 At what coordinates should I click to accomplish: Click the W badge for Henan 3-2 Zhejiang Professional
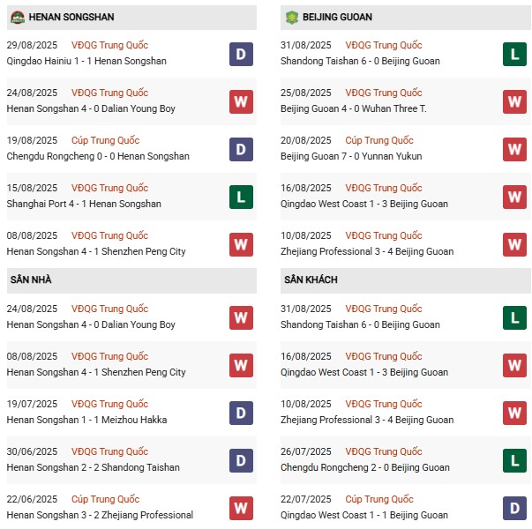(x=241, y=508)
